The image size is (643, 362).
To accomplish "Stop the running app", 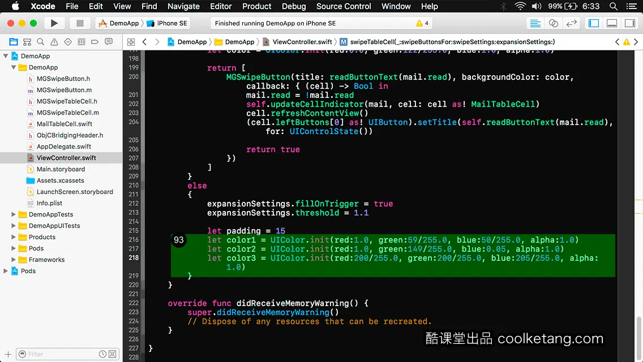I will (x=80, y=23).
